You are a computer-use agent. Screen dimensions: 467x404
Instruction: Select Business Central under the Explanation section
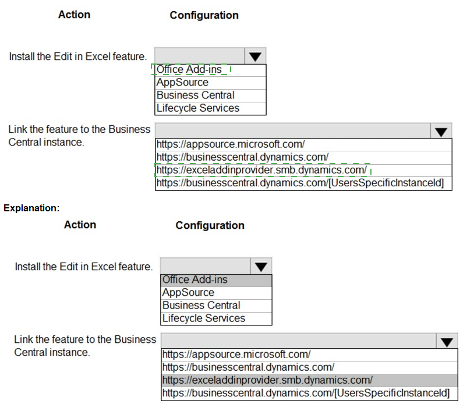[x=201, y=306]
